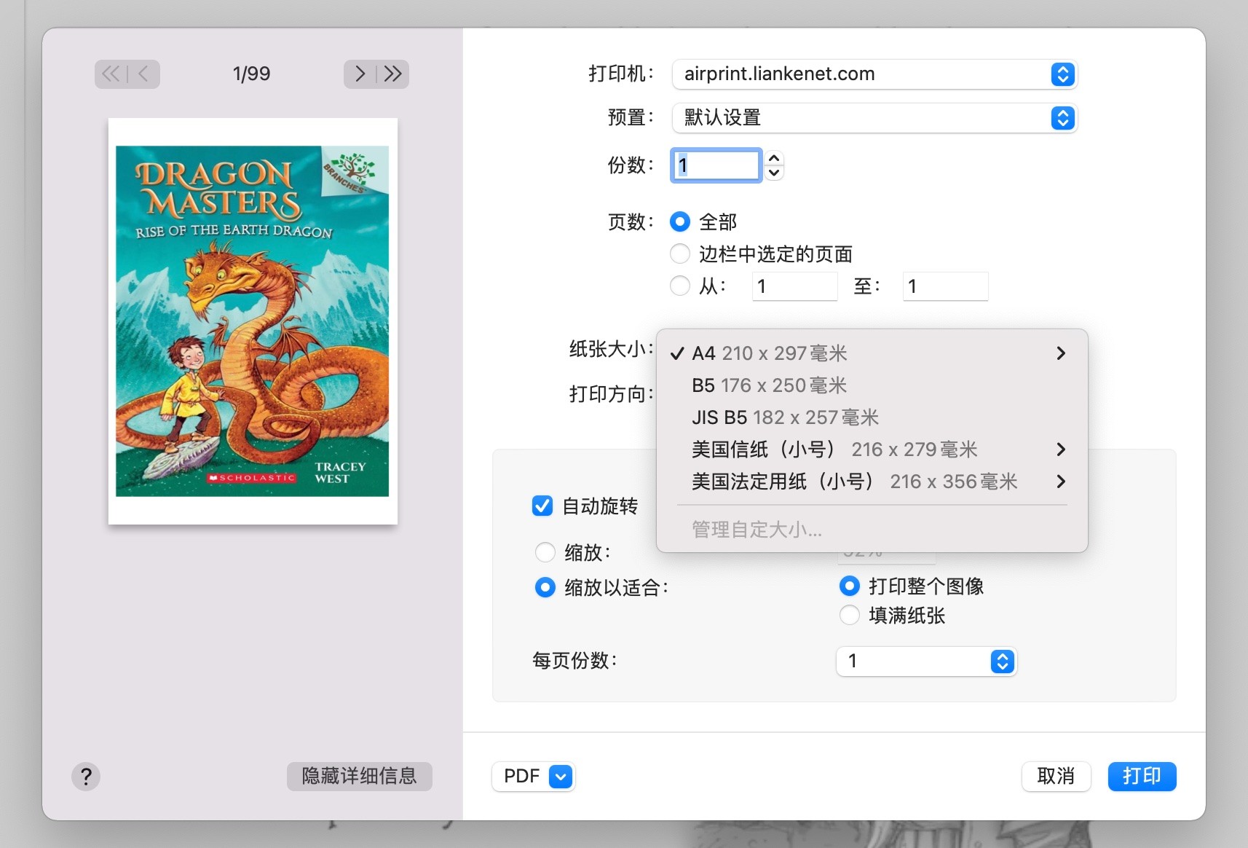Jump to the last preview page
Viewport: 1248px width, 848px height.
pyautogui.click(x=393, y=74)
